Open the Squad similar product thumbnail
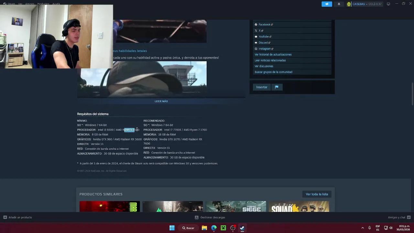414x233 pixels. pos(299,206)
